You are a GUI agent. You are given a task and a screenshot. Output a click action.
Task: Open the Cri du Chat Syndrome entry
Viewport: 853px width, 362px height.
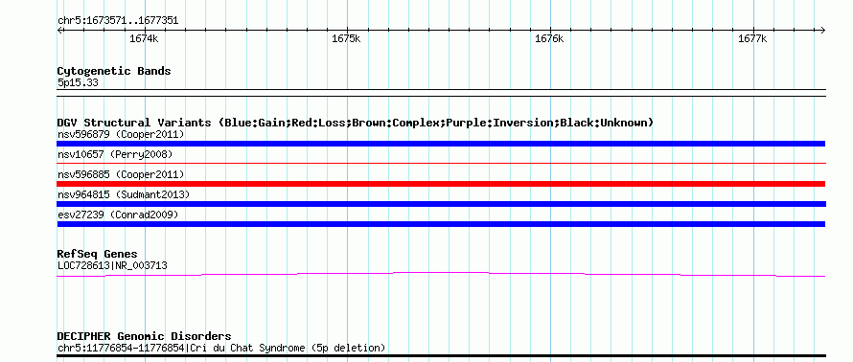point(221,348)
